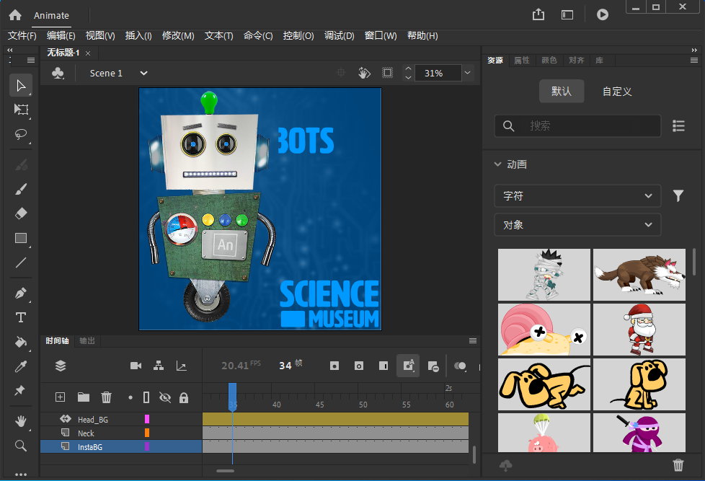Screen dimensions: 705x481
Task: Open 修改(M) menu
Action: 178,35
